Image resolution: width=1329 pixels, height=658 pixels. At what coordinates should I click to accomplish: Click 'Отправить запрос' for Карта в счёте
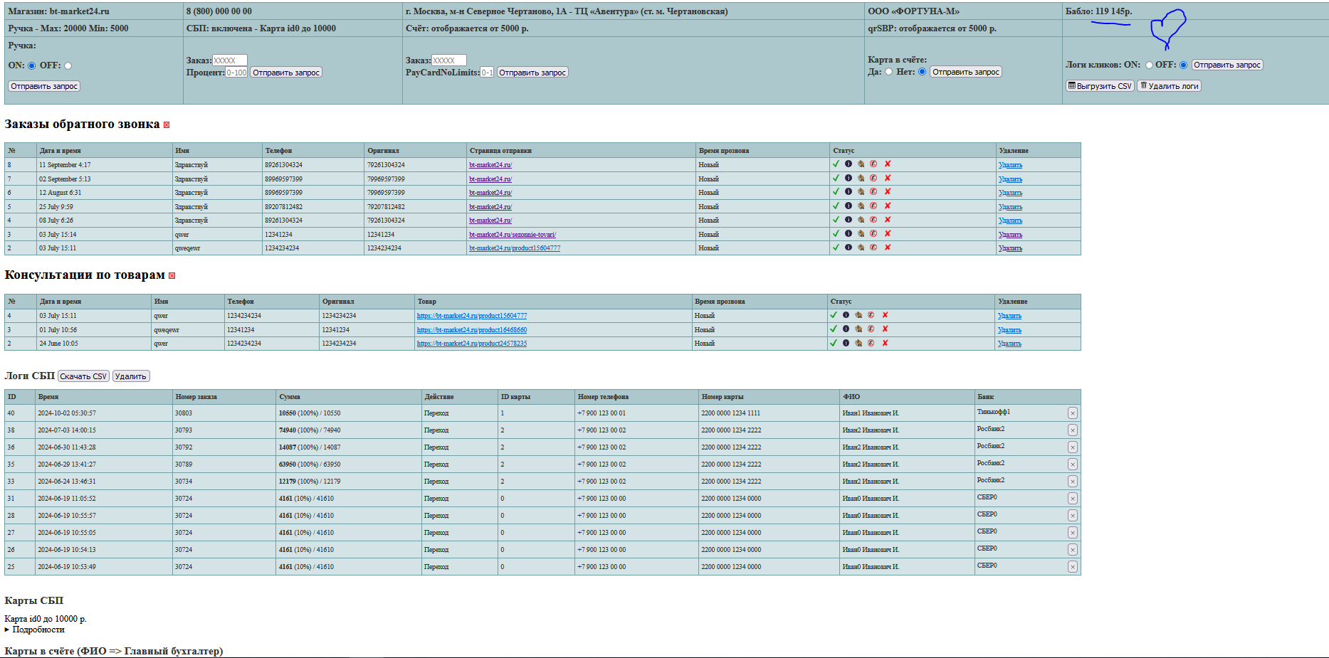click(966, 72)
